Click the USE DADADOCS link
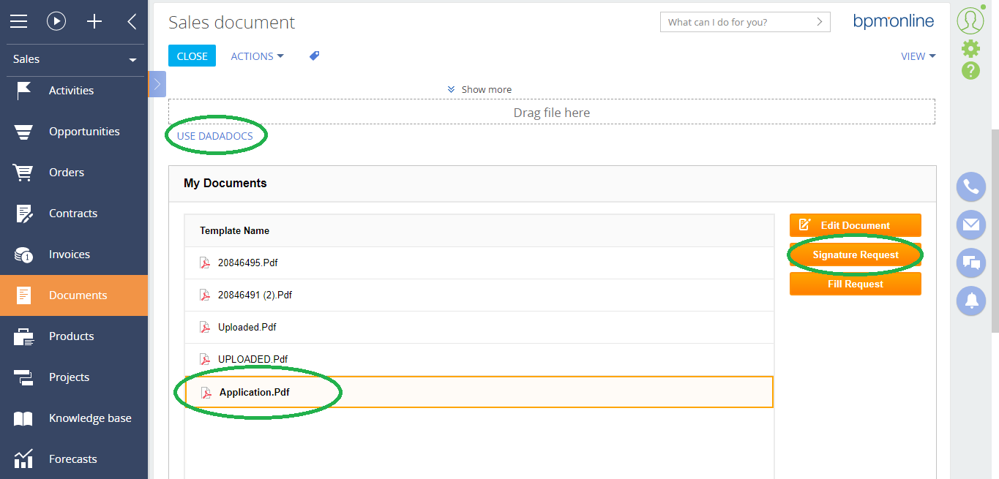This screenshot has height=479, width=999. (x=215, y=136)
